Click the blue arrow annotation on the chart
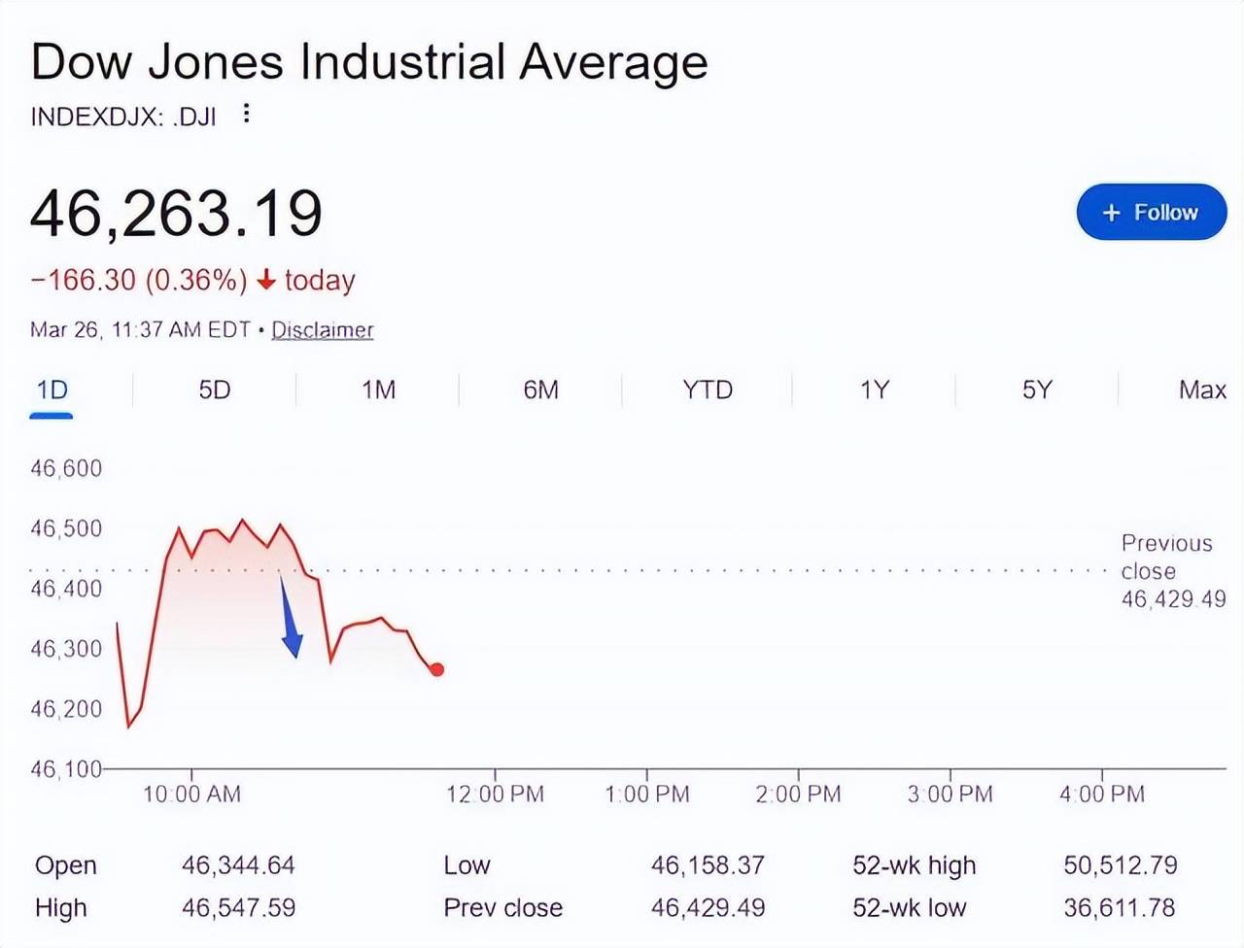Screen dimensions: 1244x948 click(x=290, y=621)
